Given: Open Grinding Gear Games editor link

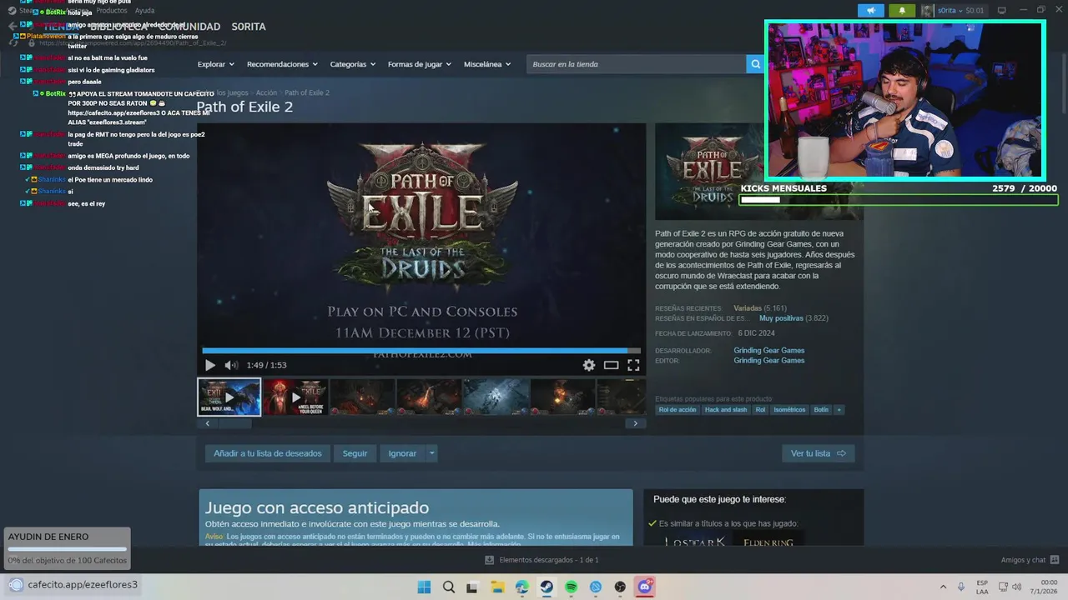Looking at the screenshot, I should click(769, 361).
